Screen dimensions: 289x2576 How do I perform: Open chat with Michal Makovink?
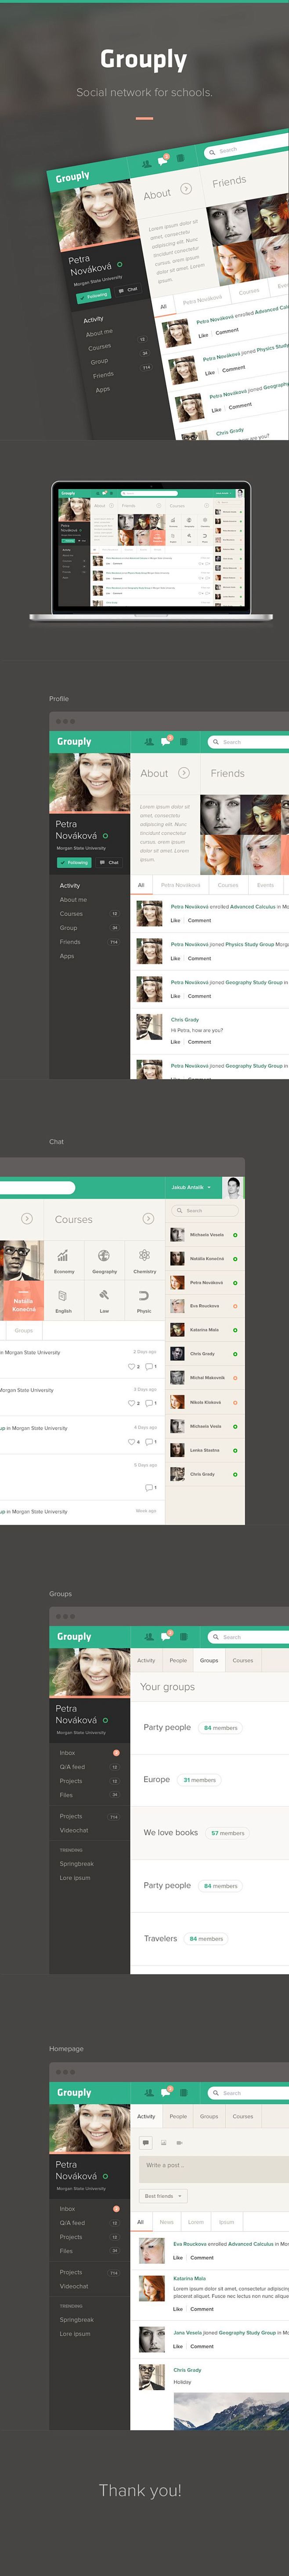pyautogui.click(x=204, y=1378)
